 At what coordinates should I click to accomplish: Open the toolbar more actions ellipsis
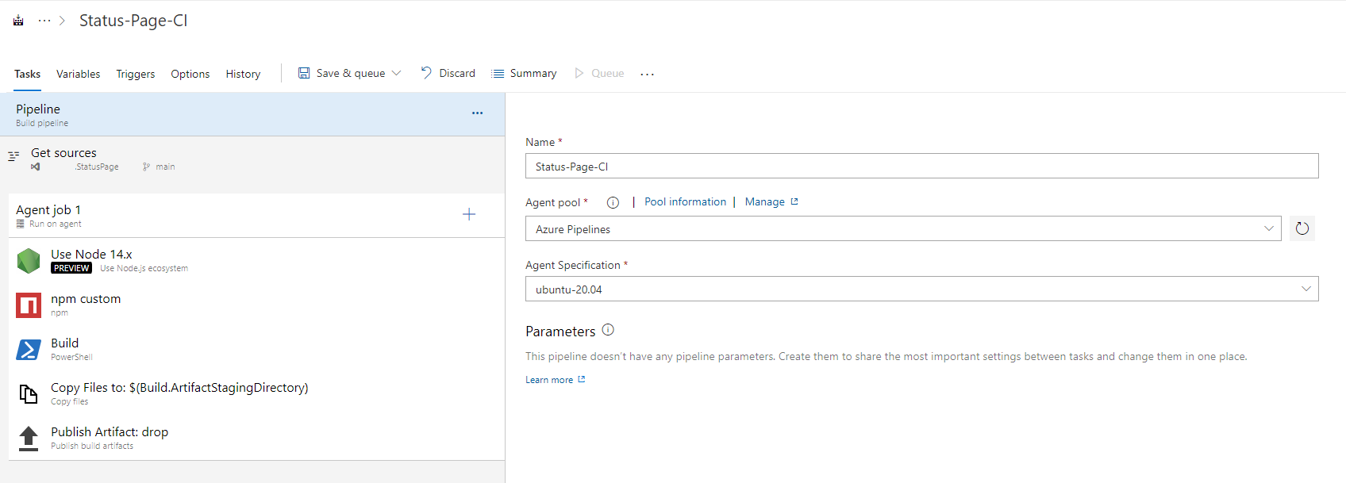click(x=648, y=74)
